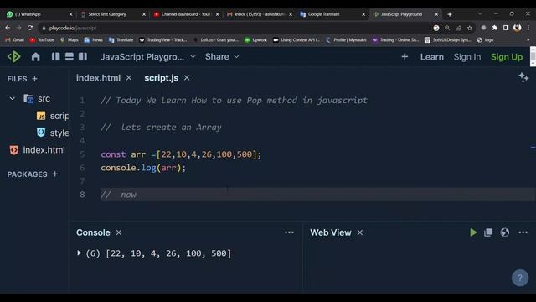
Task: Click the const arr declaration line
Action: point(181,154)
